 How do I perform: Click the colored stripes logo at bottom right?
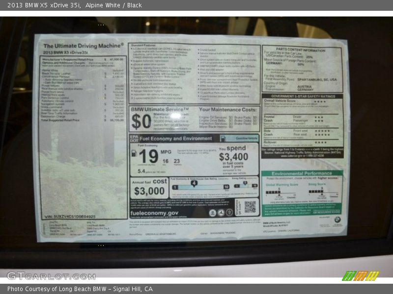tap(361, 275)
